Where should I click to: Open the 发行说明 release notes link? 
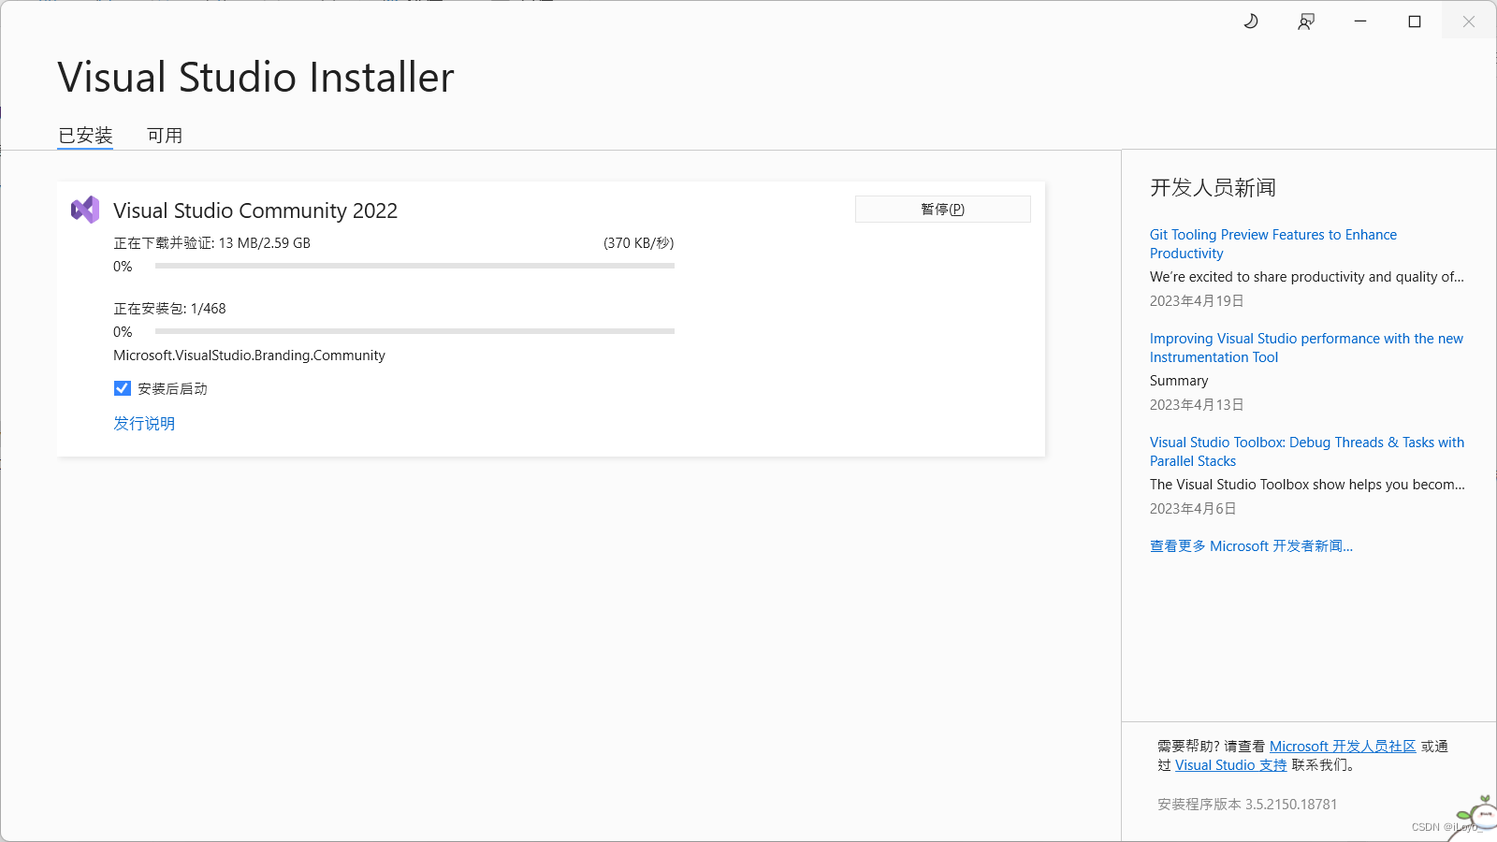pos(144,424)
